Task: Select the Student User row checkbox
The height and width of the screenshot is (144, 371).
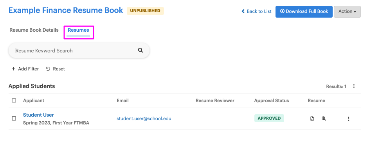Action: pos(14,118)
